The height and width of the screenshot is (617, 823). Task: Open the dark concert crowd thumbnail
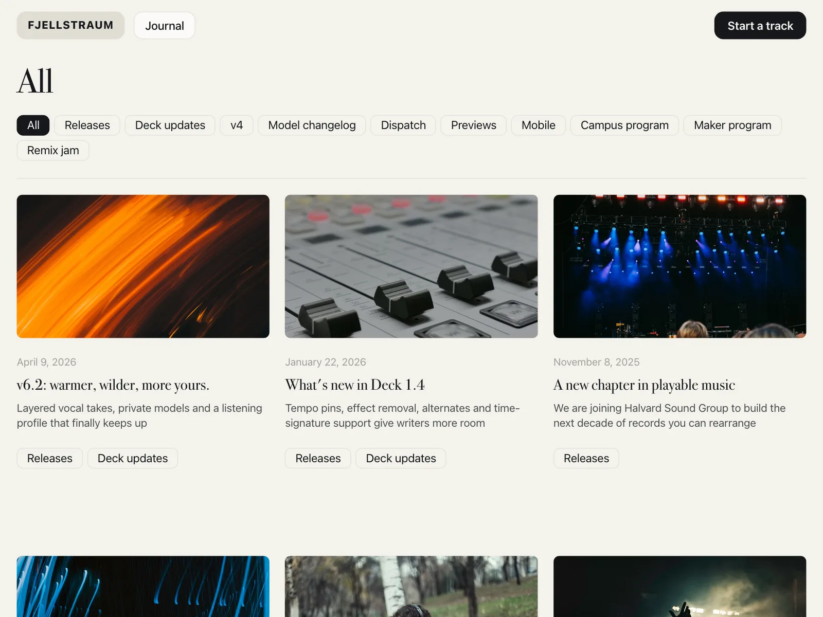[x=680, y=587]
